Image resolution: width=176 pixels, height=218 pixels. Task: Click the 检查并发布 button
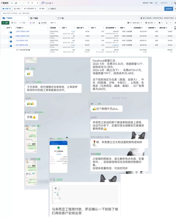coord(164,3)
